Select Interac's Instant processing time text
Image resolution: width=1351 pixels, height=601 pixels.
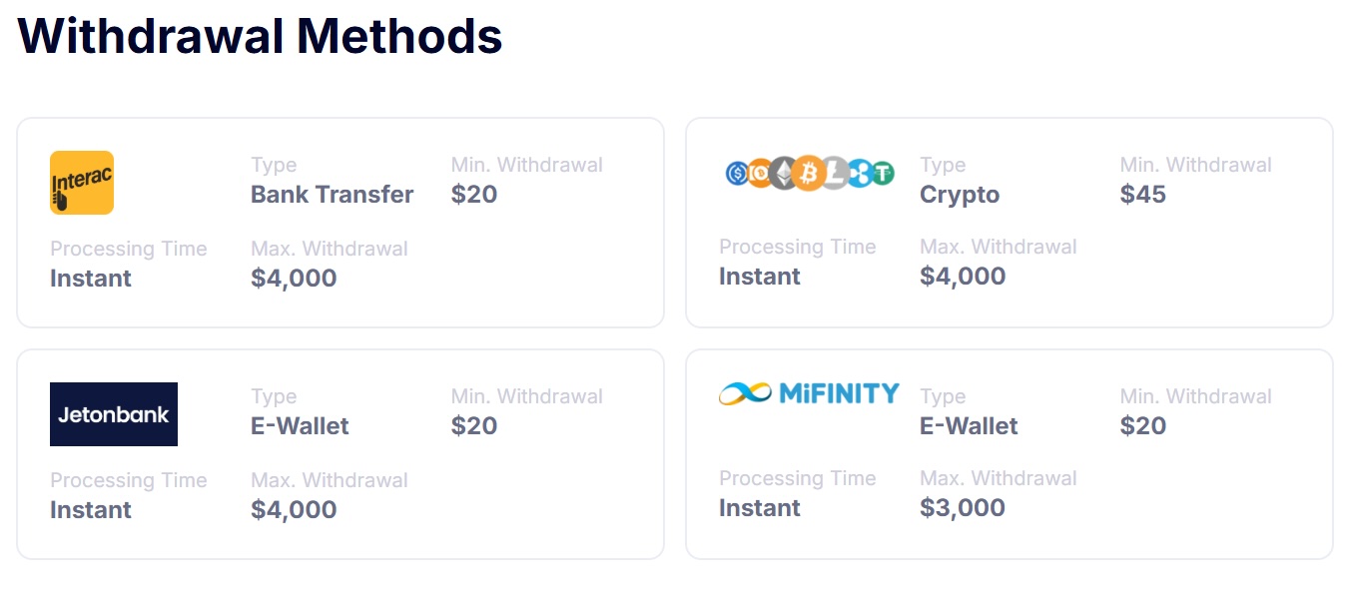91,278
